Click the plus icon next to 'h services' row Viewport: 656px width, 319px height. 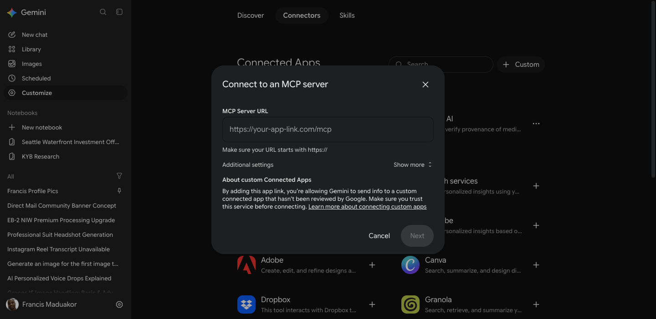click(536, 186)
